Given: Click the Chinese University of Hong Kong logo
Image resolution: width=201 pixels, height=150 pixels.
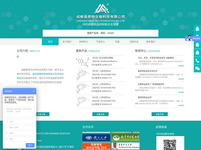Looking at the screenshot, I should [x=126, y=146].
